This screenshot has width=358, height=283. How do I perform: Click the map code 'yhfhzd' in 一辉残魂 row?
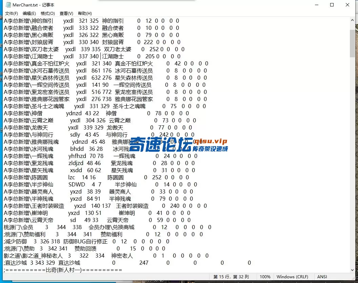[77, 156]
